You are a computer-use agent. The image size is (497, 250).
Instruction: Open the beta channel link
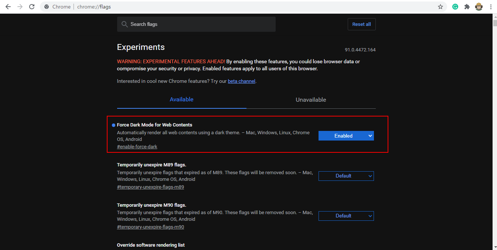click(x=241, y=81)
